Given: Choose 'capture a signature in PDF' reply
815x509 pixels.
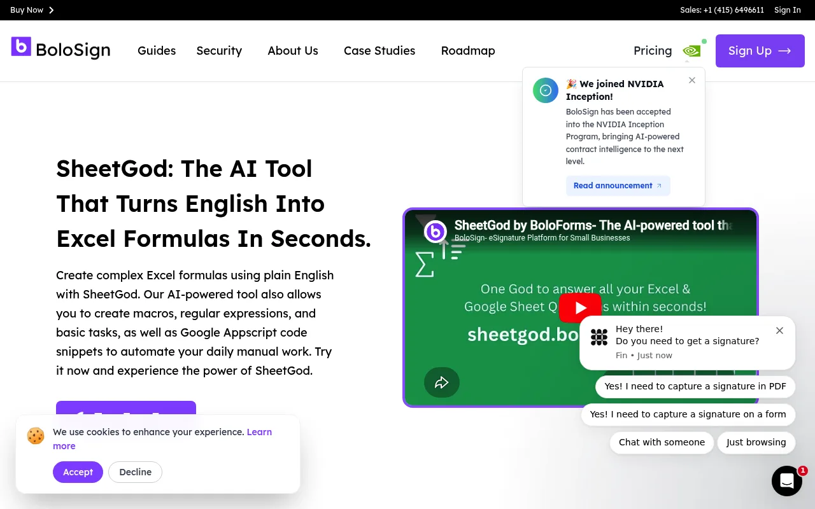Looking at the screenshot, I should coord(695,386).
